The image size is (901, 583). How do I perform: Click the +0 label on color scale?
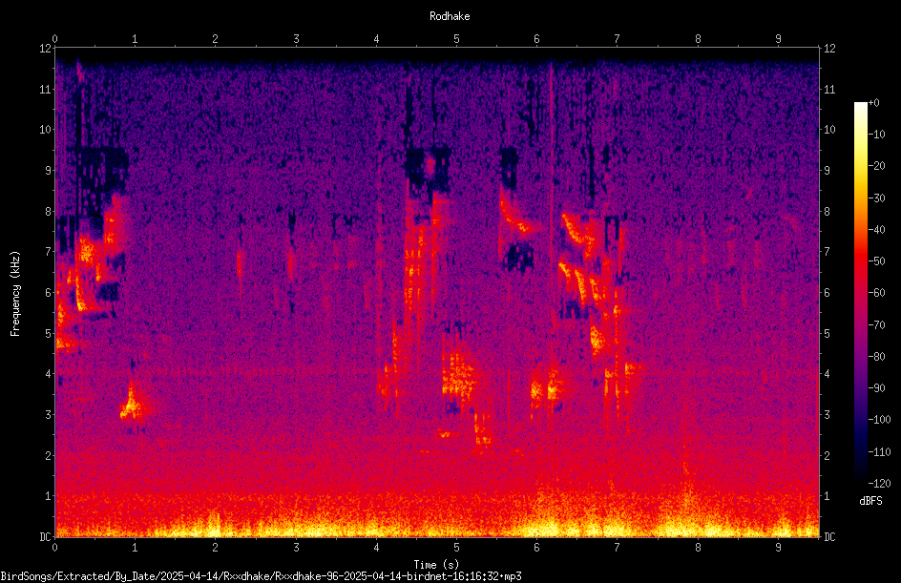tap(873, 103)
